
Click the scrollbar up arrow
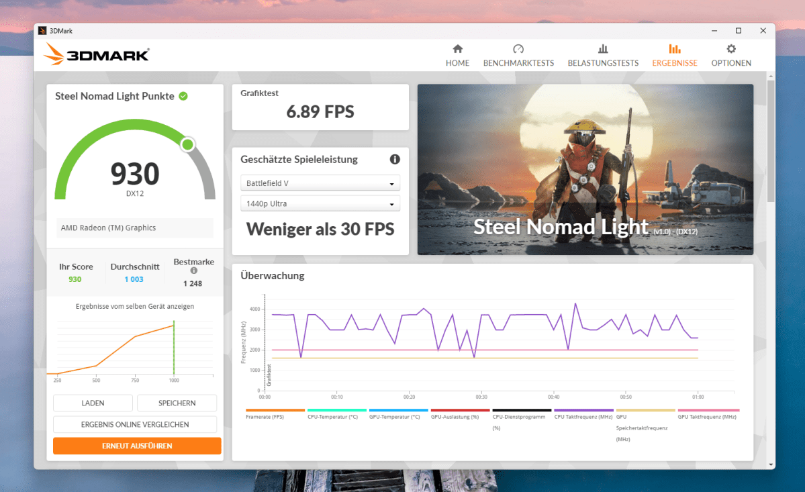771,76
